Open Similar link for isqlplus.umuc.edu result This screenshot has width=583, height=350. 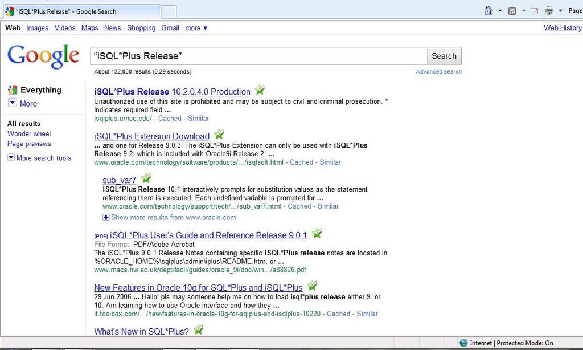point(198,119)
